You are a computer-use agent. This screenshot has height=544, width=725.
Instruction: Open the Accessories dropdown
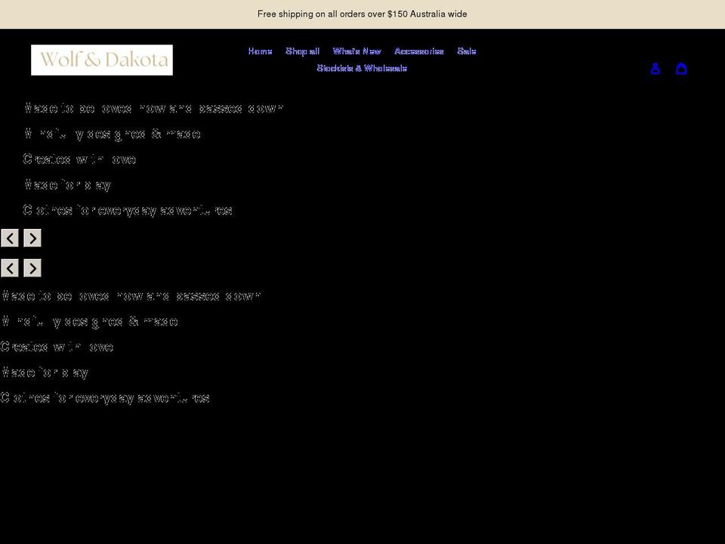pos(419,51)
